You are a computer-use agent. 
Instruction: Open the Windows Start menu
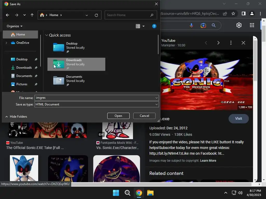click(x=116, y=193)
